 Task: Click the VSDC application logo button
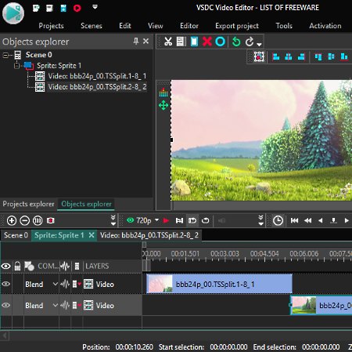tap(13, 13)
